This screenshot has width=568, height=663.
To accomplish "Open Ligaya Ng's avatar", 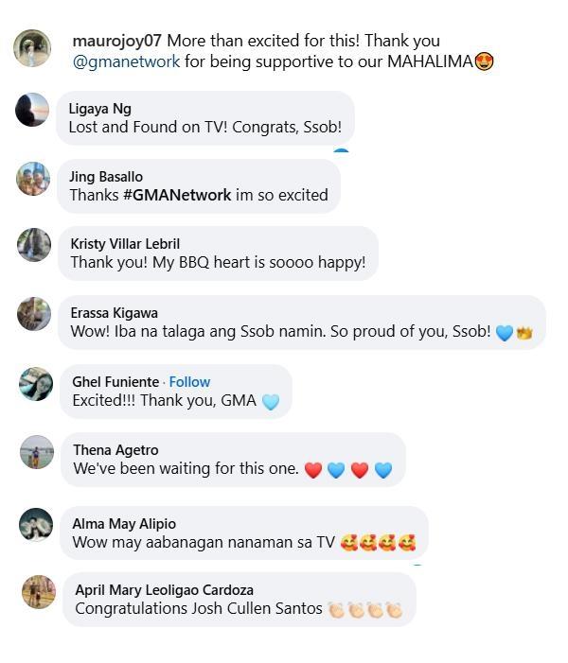I will (x=32, y=110).
